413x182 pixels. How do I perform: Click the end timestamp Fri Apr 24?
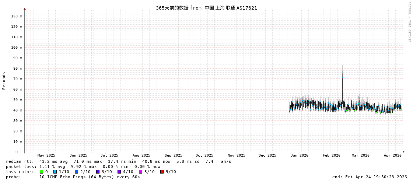369,177
